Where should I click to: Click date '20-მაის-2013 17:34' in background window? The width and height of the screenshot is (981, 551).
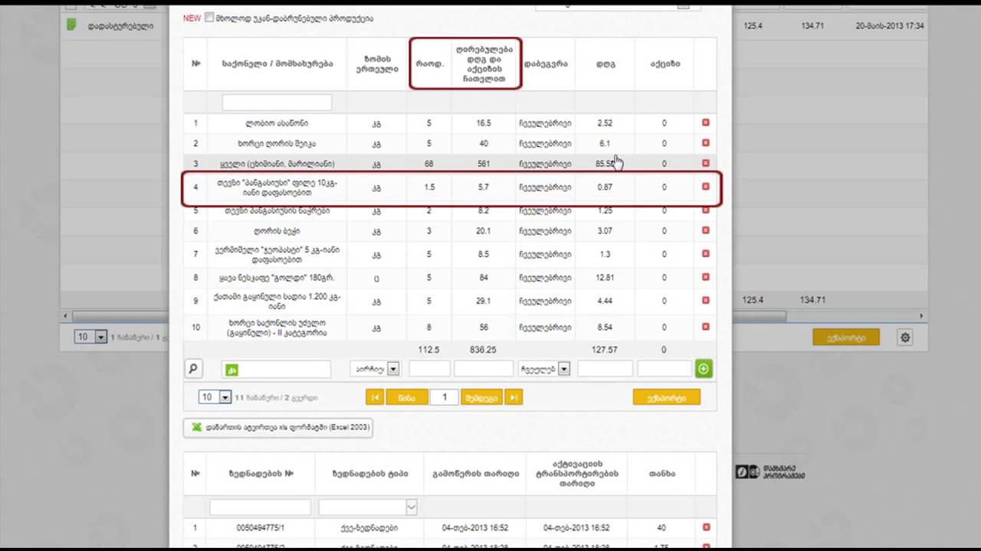(890, 26)
